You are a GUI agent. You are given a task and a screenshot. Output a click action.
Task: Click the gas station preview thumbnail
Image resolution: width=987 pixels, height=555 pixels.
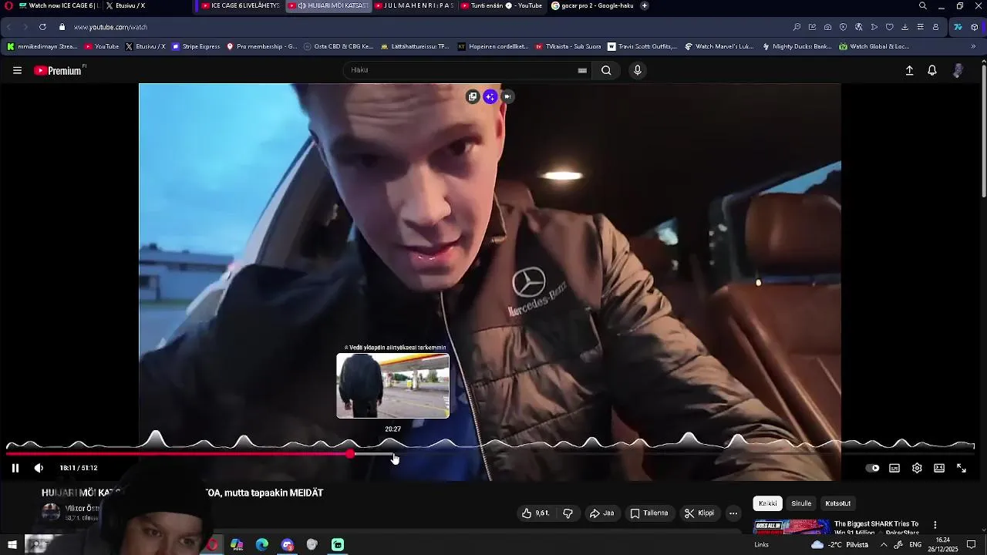pos(392,385)
